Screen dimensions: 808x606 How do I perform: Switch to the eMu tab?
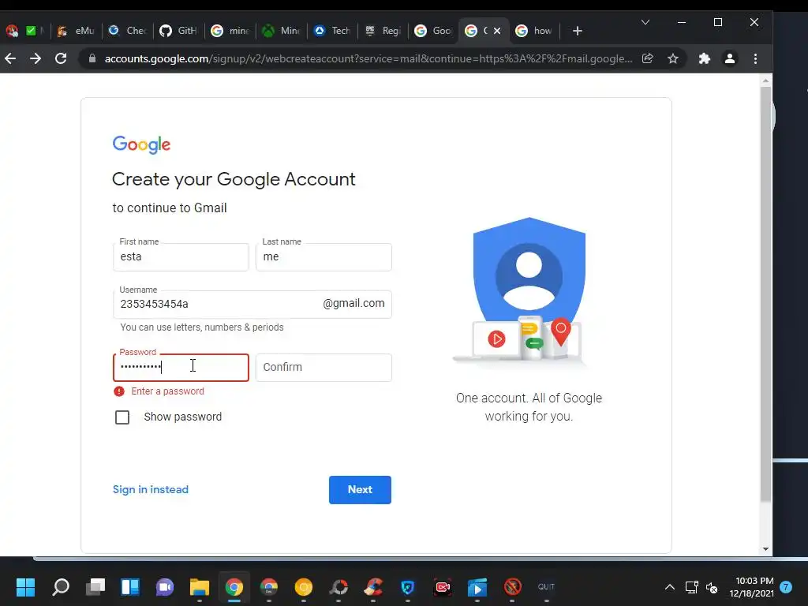(x=77, y=31)
